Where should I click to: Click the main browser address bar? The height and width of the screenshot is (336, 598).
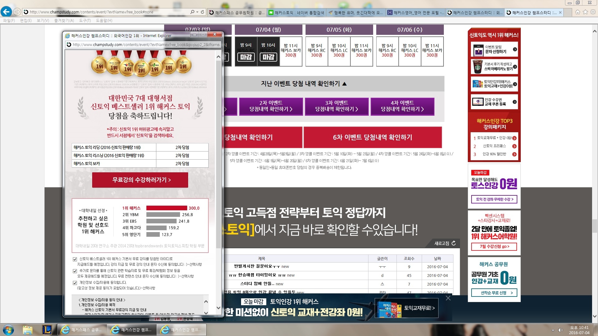pos(109,12)
